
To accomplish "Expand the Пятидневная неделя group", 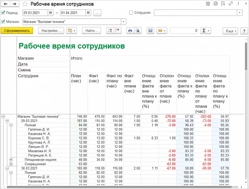I will (x=11, y=160).
